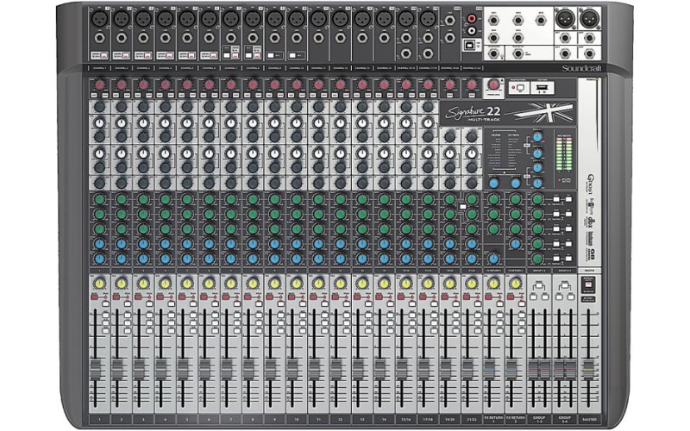Click the top dark EQ knob on channel 1
The image size is (690, 431).
(x=100, y=106)
